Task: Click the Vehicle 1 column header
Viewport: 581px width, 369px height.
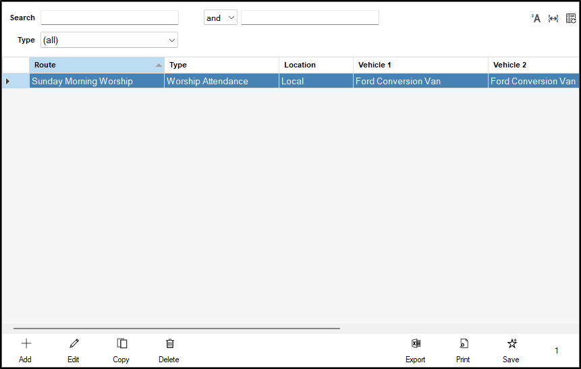Action: click(420, 65)
